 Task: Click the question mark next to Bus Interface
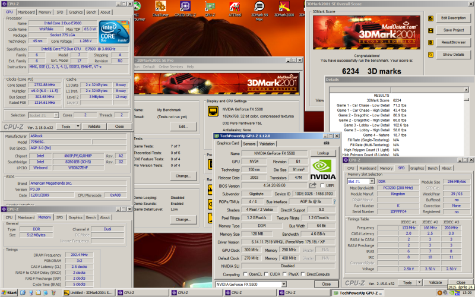(x=334, y=201)
